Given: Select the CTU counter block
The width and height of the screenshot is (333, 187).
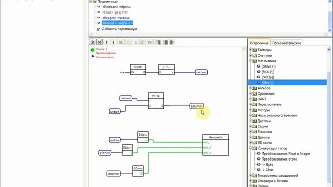Looking at the screenshot, I should [x=166, y=70].
